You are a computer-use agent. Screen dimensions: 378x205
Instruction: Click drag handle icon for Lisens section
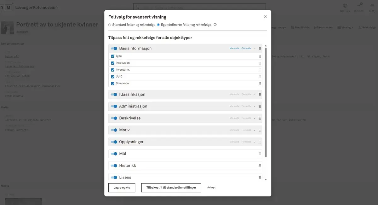(x=260, y=178)
